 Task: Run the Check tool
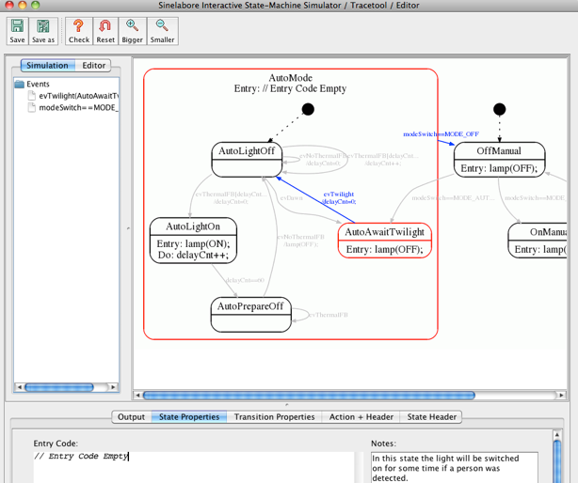click(x=79, y=31)
